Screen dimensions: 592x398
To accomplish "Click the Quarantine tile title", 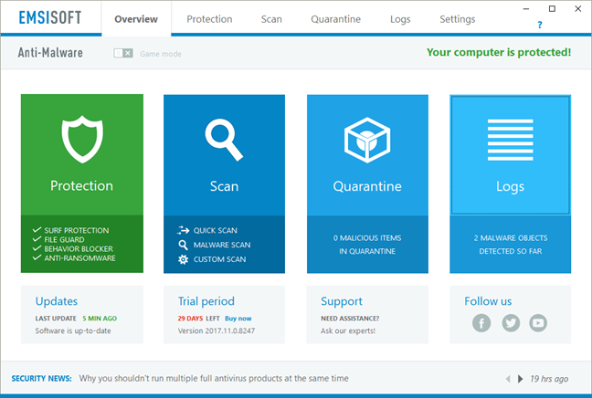I will tap(367, 186).
